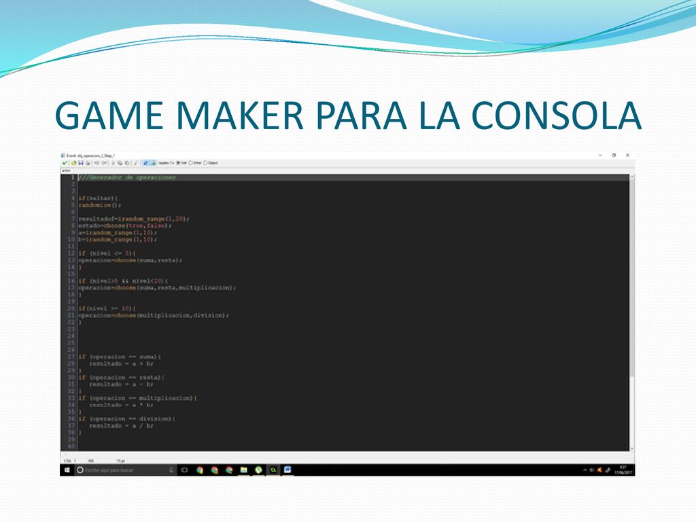The width and height of the screenshot is (696, 522).
Task: Open the green uTorrent taskbar icon
Action: (258, 470)
